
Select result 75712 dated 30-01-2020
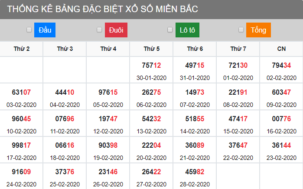pyautogui.click(x=152, y=66)
